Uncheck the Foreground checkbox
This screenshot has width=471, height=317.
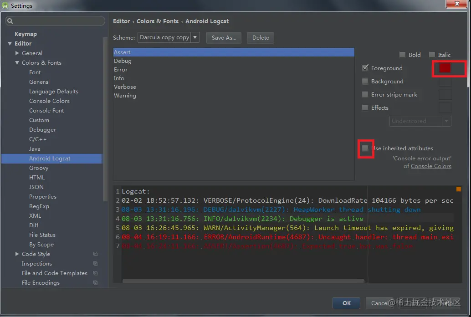(365, 68)
